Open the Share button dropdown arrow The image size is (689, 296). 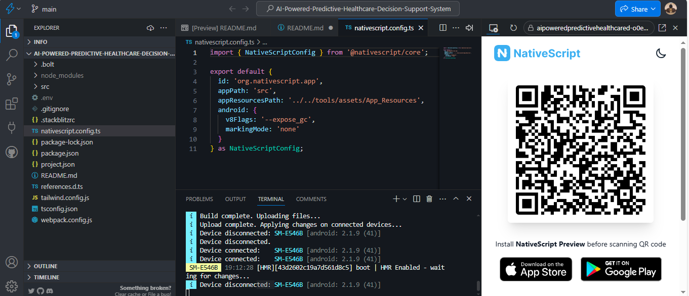(x=654, y=9)
